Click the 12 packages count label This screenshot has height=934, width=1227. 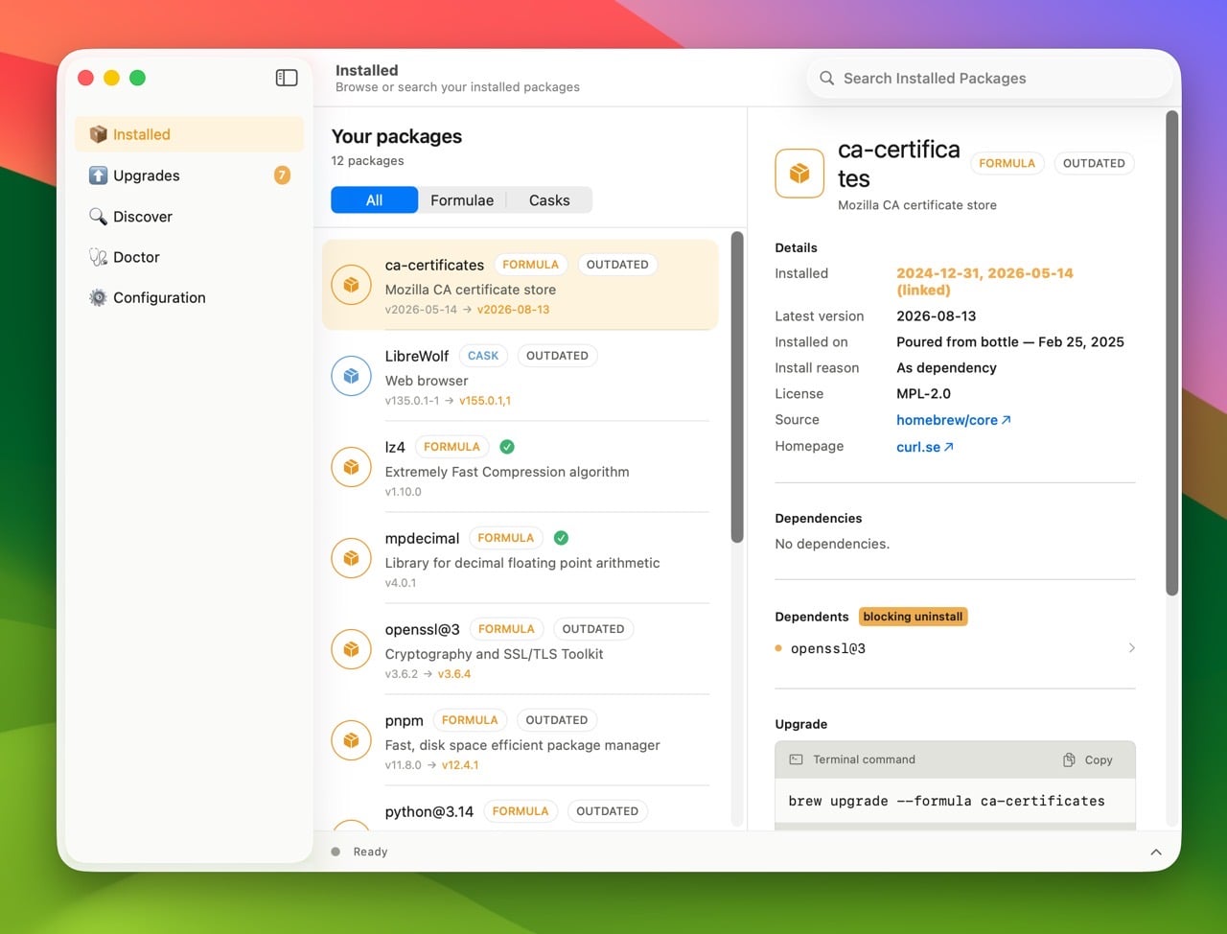367,161
